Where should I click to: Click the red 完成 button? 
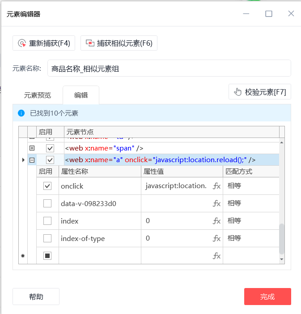267,297
